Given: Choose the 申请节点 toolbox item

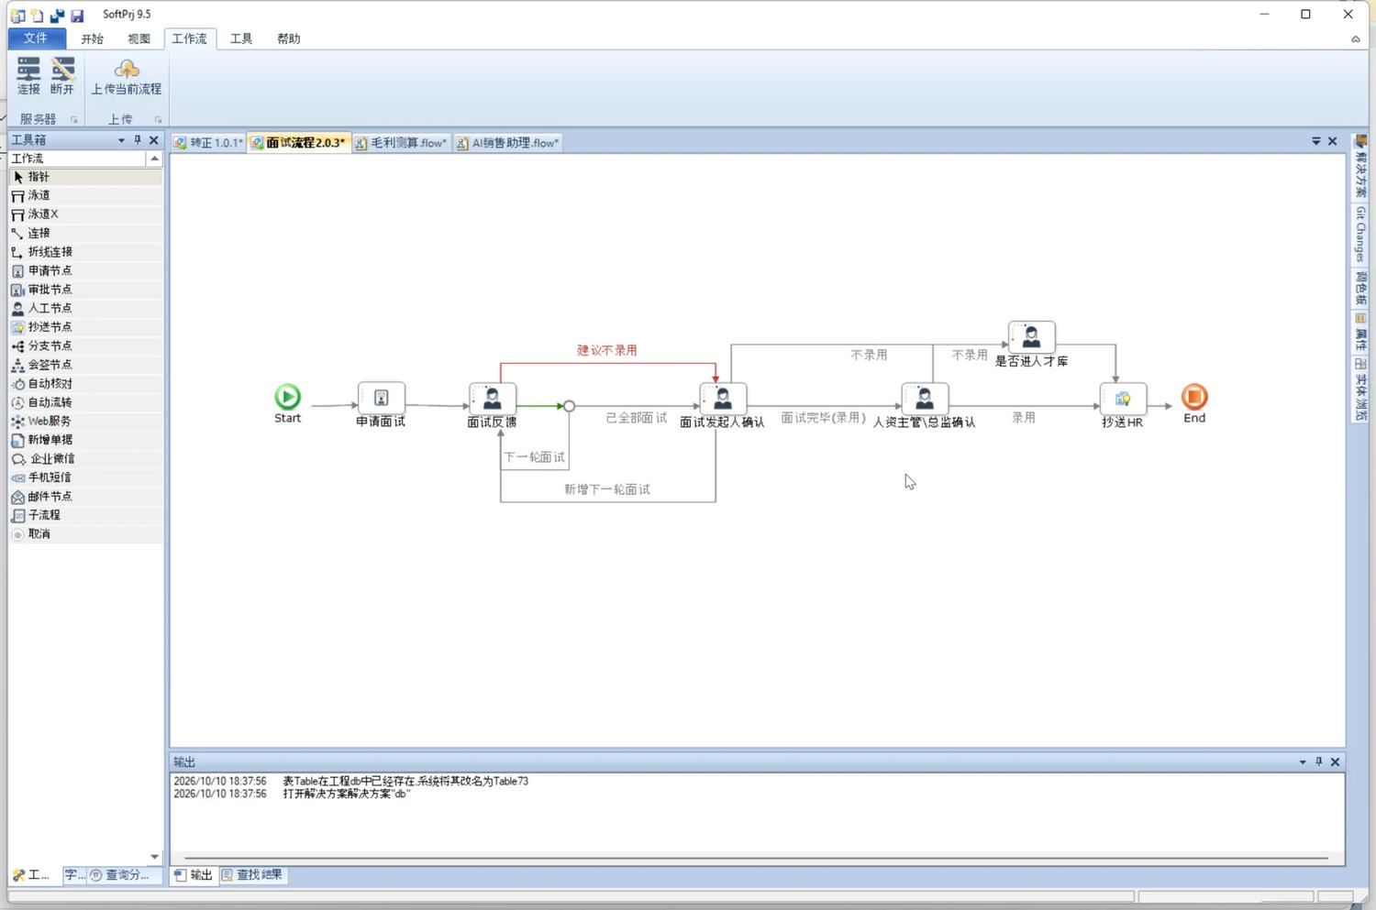Looking at the screenshot, I should click(x=85, y=270).
